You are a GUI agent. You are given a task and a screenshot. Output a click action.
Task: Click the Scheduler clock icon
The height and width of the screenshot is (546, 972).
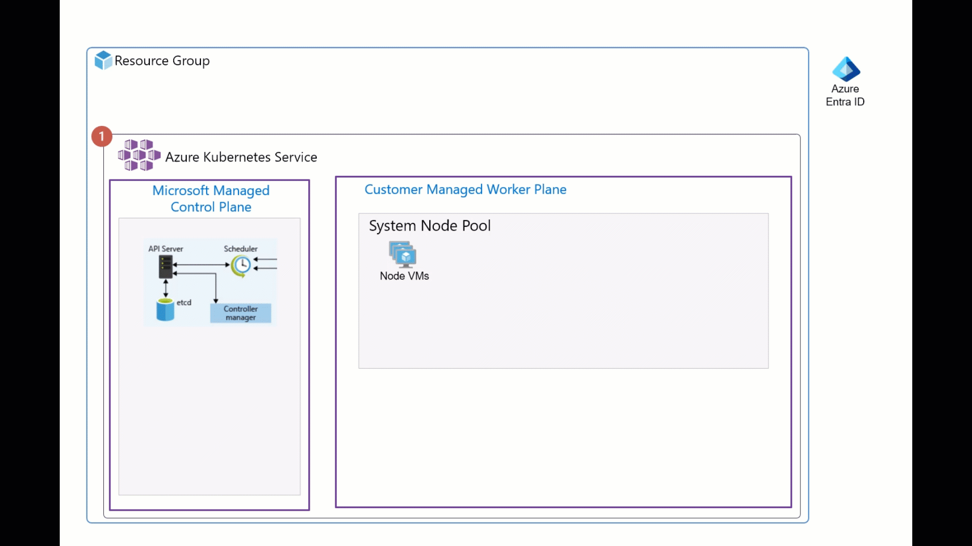click(241, 265)
